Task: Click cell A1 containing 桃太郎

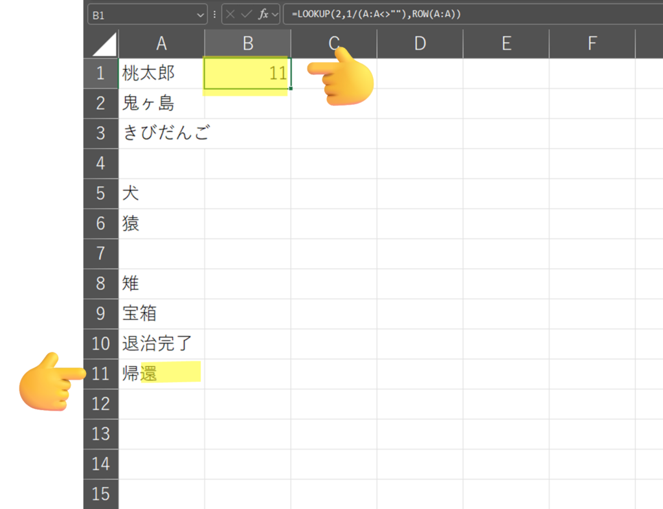Action: [161, 73]
